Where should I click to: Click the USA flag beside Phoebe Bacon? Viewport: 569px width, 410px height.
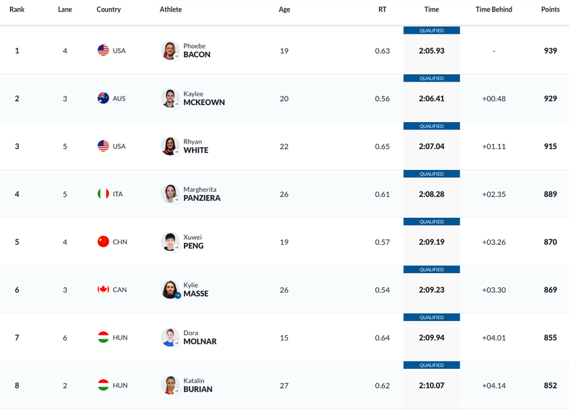click(x=103, y=51)
